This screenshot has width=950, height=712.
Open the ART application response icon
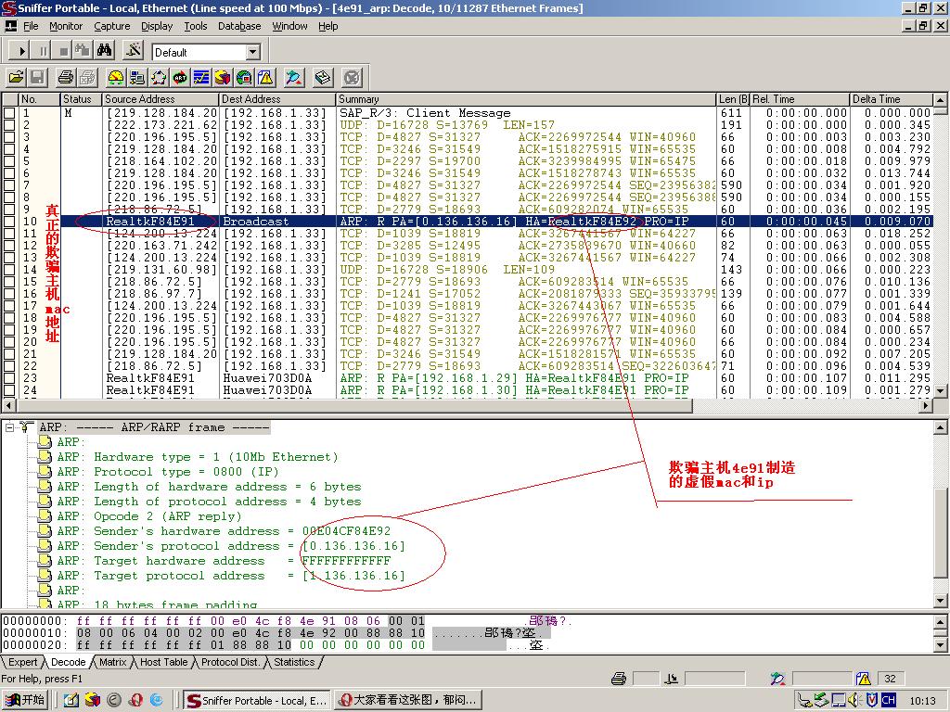(x=180, y=78)
